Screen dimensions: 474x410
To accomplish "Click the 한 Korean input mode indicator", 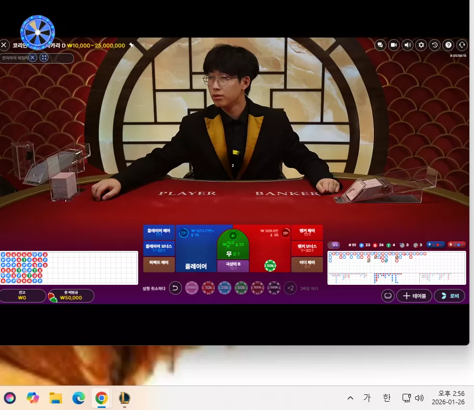I will pos(386,397).
